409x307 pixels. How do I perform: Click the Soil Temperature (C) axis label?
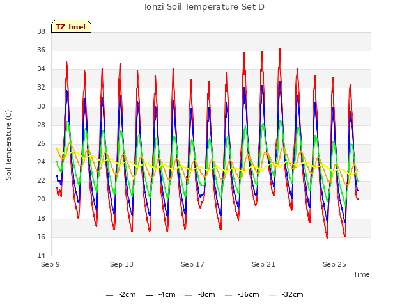(x=8, y=145)
